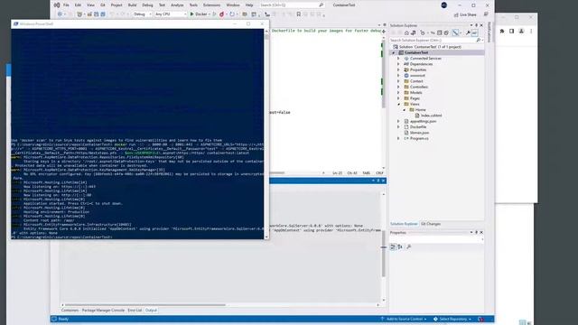Switch to the Output tab
The height and width of the screenshot is (325, 578).
tap(151, 311)
